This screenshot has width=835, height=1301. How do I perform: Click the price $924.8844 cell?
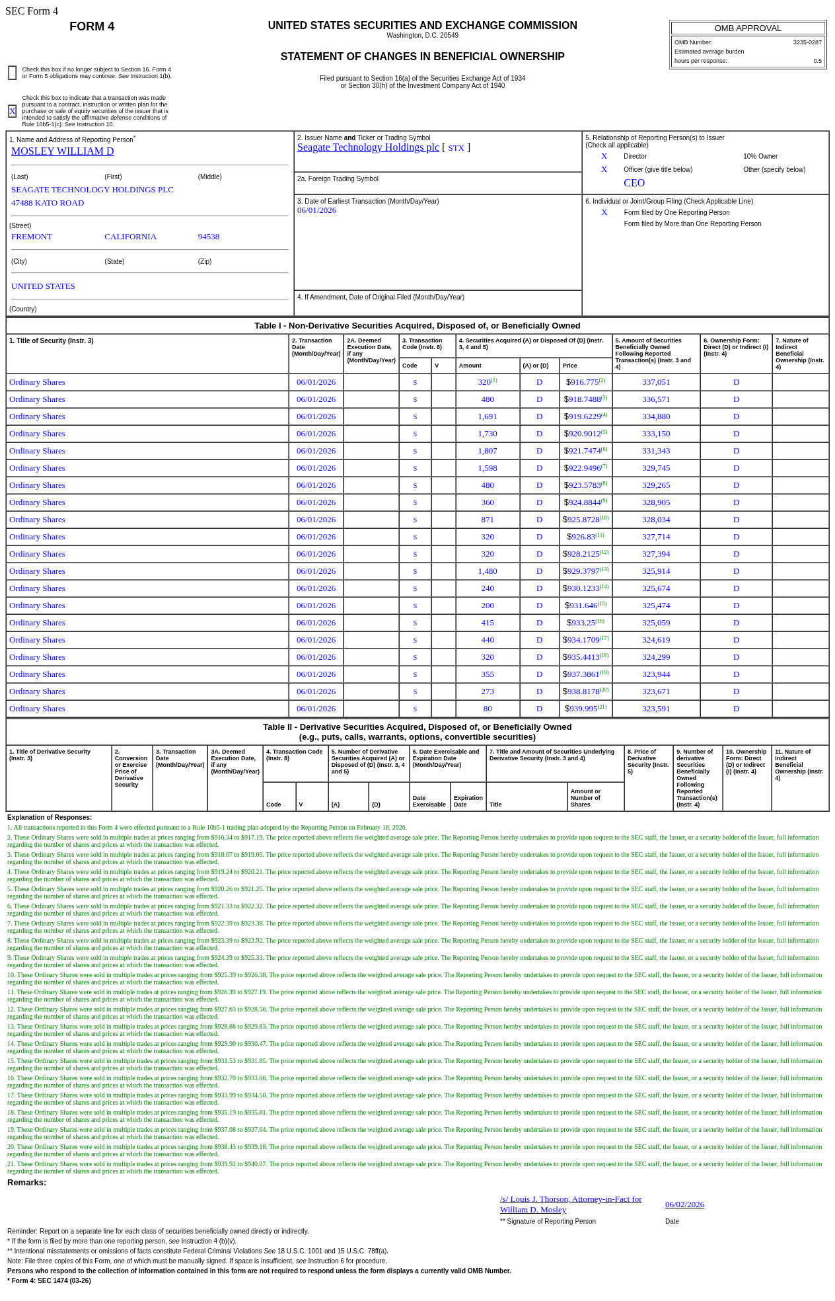pyautogui.click(x=585, y=502)
